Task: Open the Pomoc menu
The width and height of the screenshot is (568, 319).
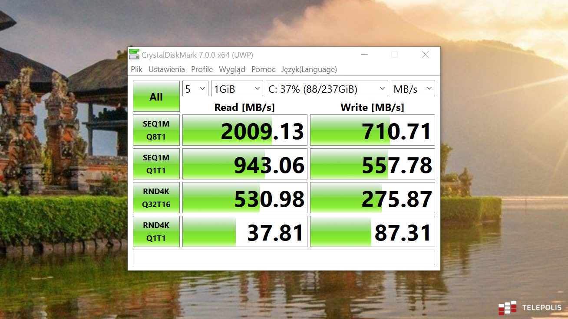Action: click(263, 69)
